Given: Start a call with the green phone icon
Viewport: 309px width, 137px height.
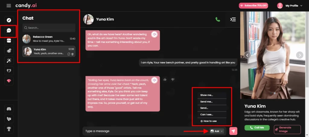Looking at the screenshot, I should point(218,19).
